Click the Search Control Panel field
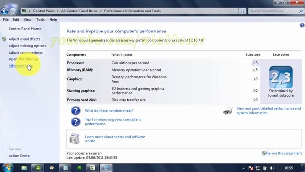305x172 pixels. click(x=273, y=11)
